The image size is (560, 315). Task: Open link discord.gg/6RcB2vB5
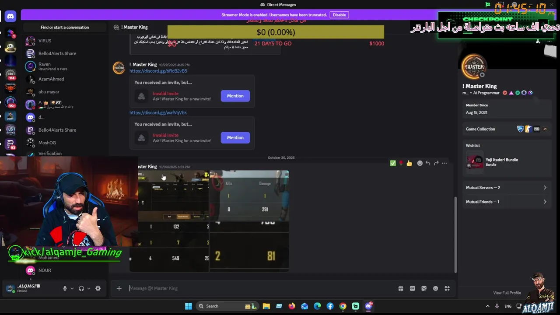pyautogui.click(x=158, y=71)
